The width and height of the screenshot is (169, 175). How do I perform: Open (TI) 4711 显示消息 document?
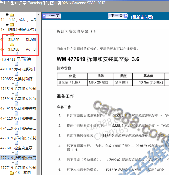tap(17, 59)
